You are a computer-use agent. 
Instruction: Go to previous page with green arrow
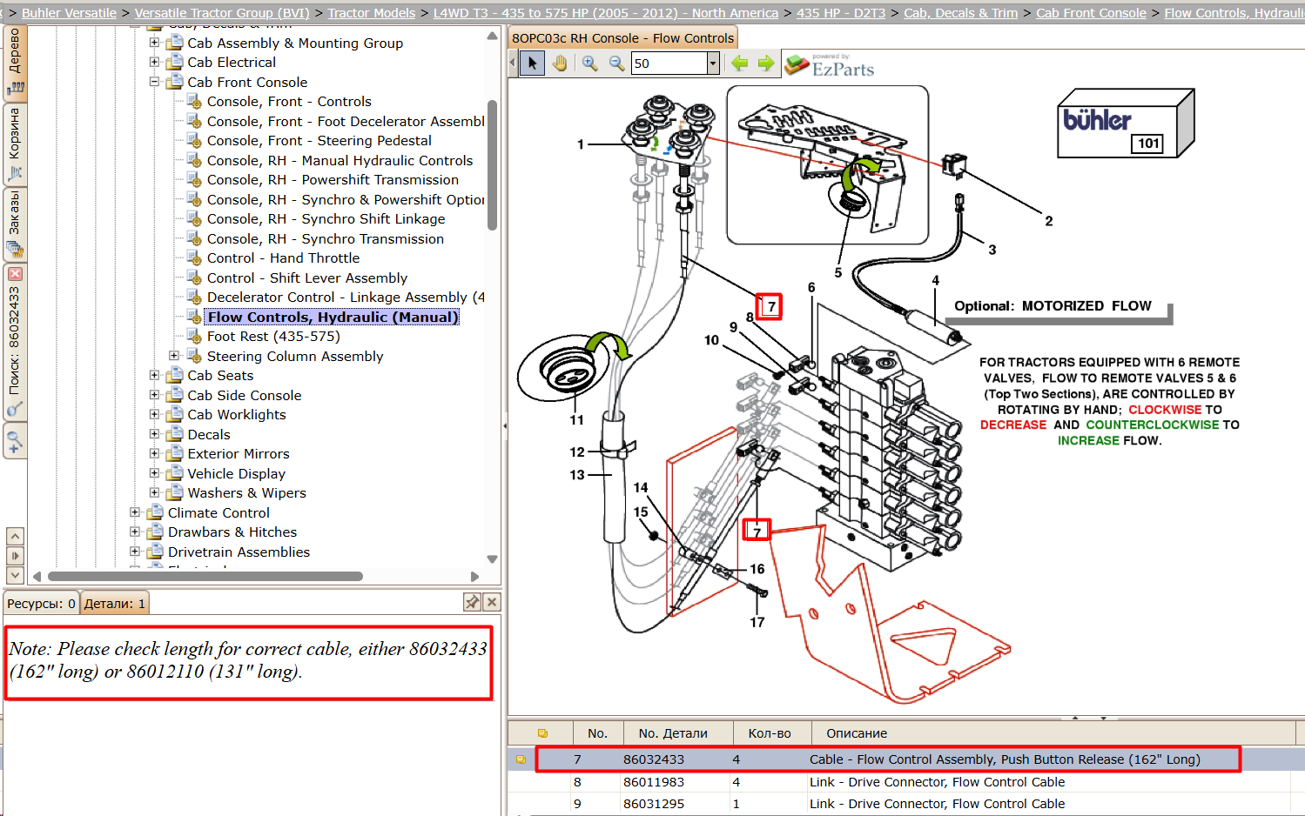[740, 63]
